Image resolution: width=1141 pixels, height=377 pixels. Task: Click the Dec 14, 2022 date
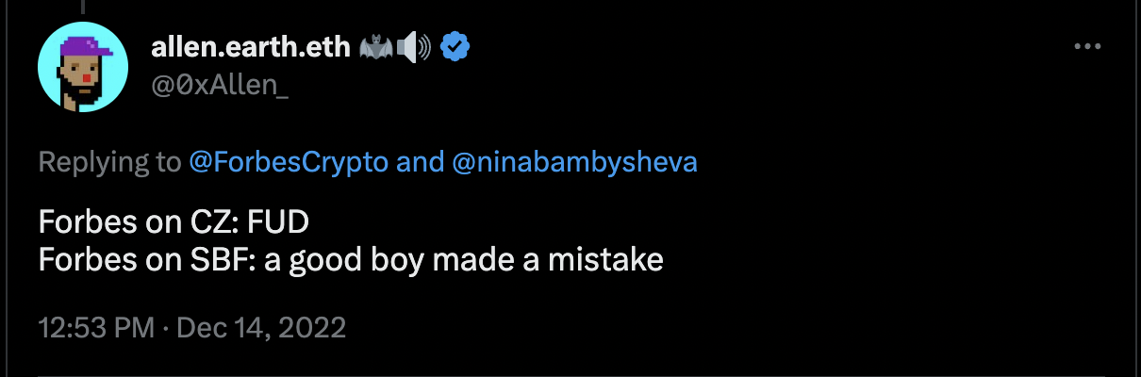tap(261, 329)
